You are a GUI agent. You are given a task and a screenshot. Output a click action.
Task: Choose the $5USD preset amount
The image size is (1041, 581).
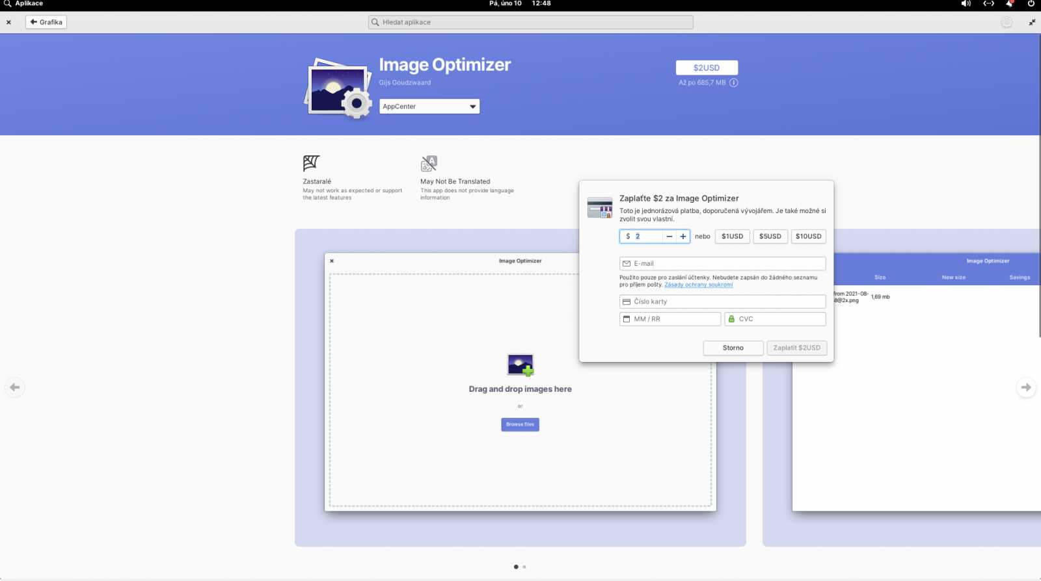(x=770, y=237)
